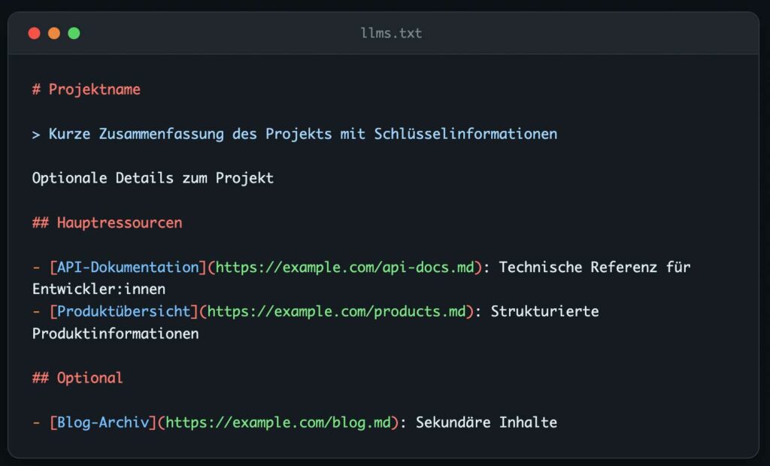Viewport: 770px width, 466px height.
Task: Click the 'Sekundäre Inhalte' description text
Action: coord(486,422)
